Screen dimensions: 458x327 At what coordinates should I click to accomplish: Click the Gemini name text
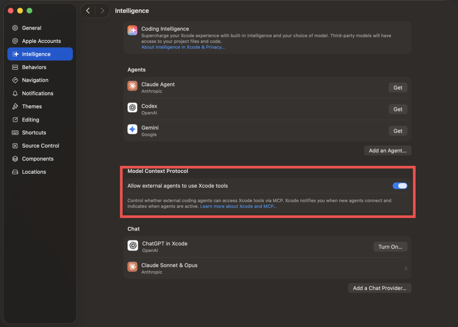(x=150, y=128)
